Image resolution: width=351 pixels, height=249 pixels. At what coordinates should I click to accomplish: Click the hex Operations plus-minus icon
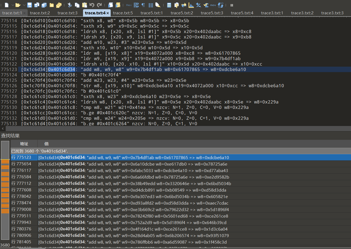tap(199, 5)
